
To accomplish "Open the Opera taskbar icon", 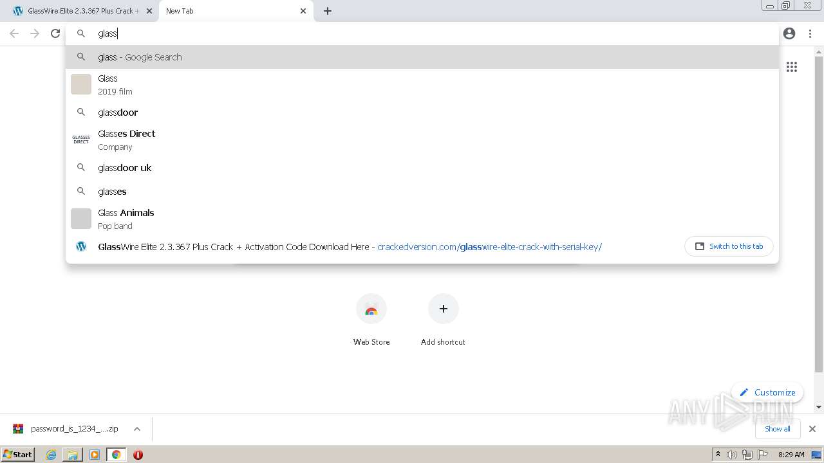I will pyautogui.click(x=138, y=455).
